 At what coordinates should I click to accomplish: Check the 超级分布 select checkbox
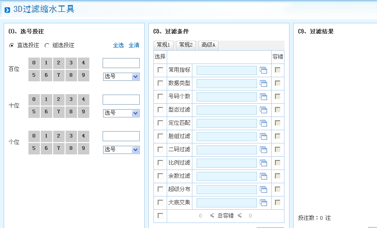[x=160, y=189]
